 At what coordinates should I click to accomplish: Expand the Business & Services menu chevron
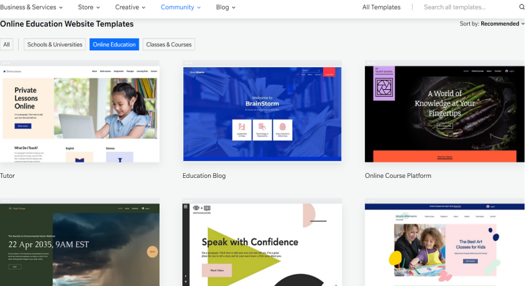[x=61, y=7]
